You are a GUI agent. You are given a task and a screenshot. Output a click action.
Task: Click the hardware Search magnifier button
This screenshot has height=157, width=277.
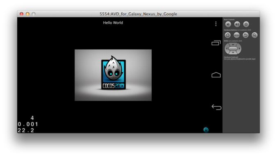[x=254, y=35]
